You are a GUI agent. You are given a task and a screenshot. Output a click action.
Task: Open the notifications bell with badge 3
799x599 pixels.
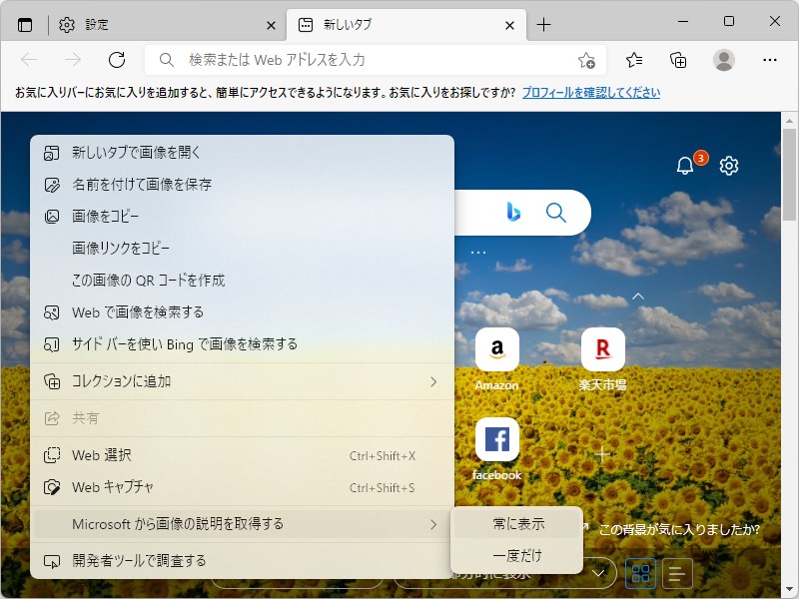pyautogui.click(x=685, y=165)
